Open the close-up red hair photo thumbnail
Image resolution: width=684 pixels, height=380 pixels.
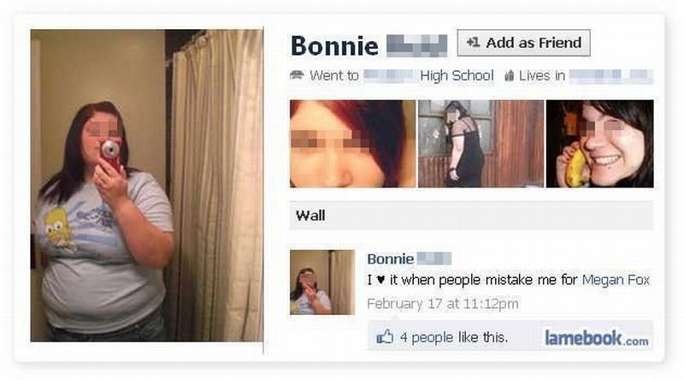(x=352, y=144)
